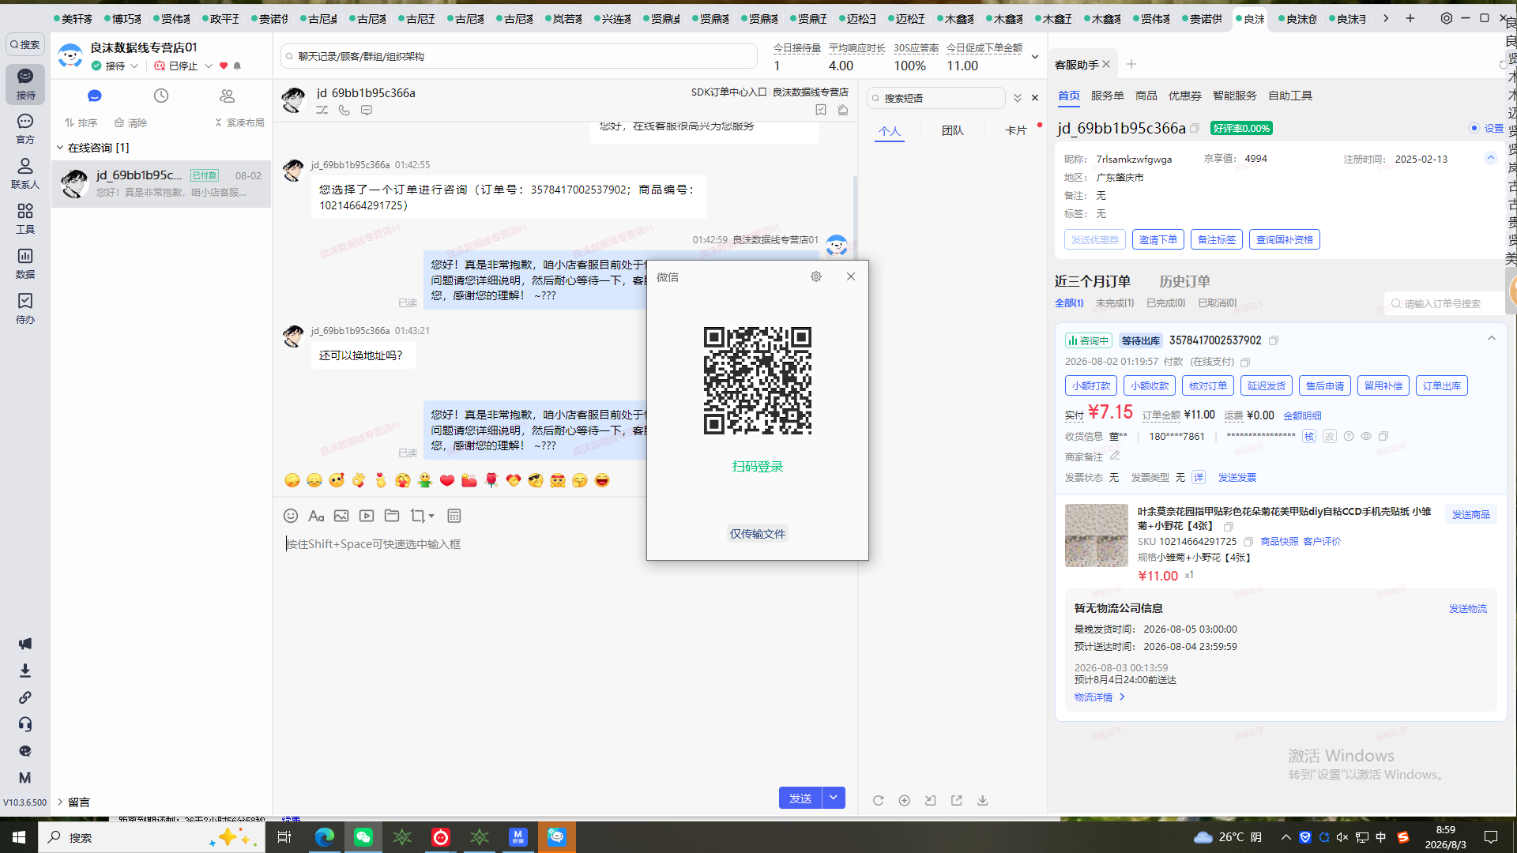Click the 邀请下单 button
The image size is (1517, 853).
coord(1158,239)
